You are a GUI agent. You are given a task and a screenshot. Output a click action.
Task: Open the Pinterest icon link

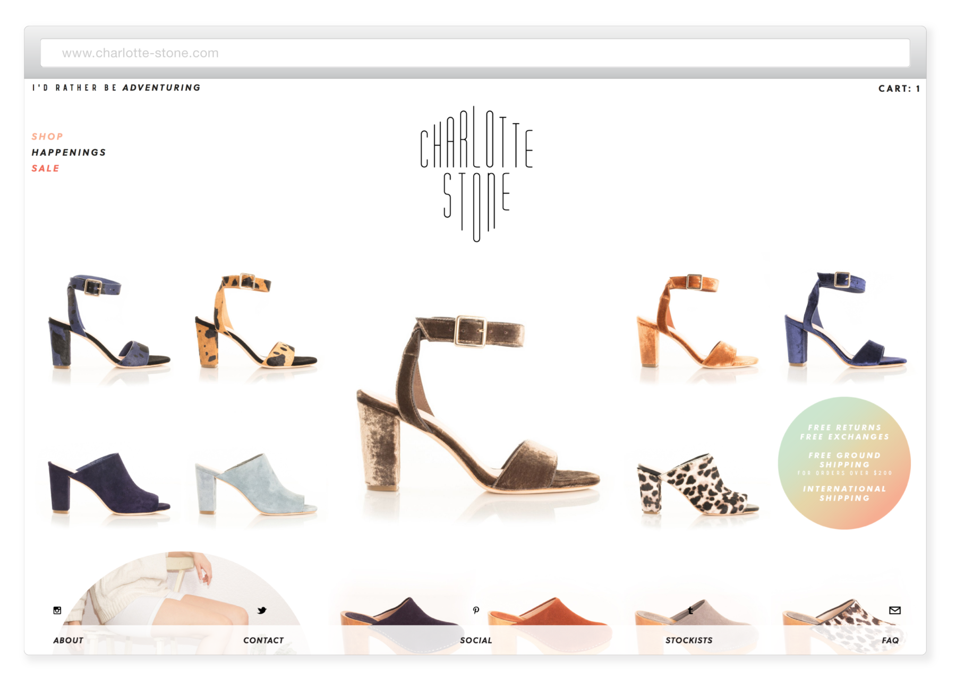tap(476, 610)
